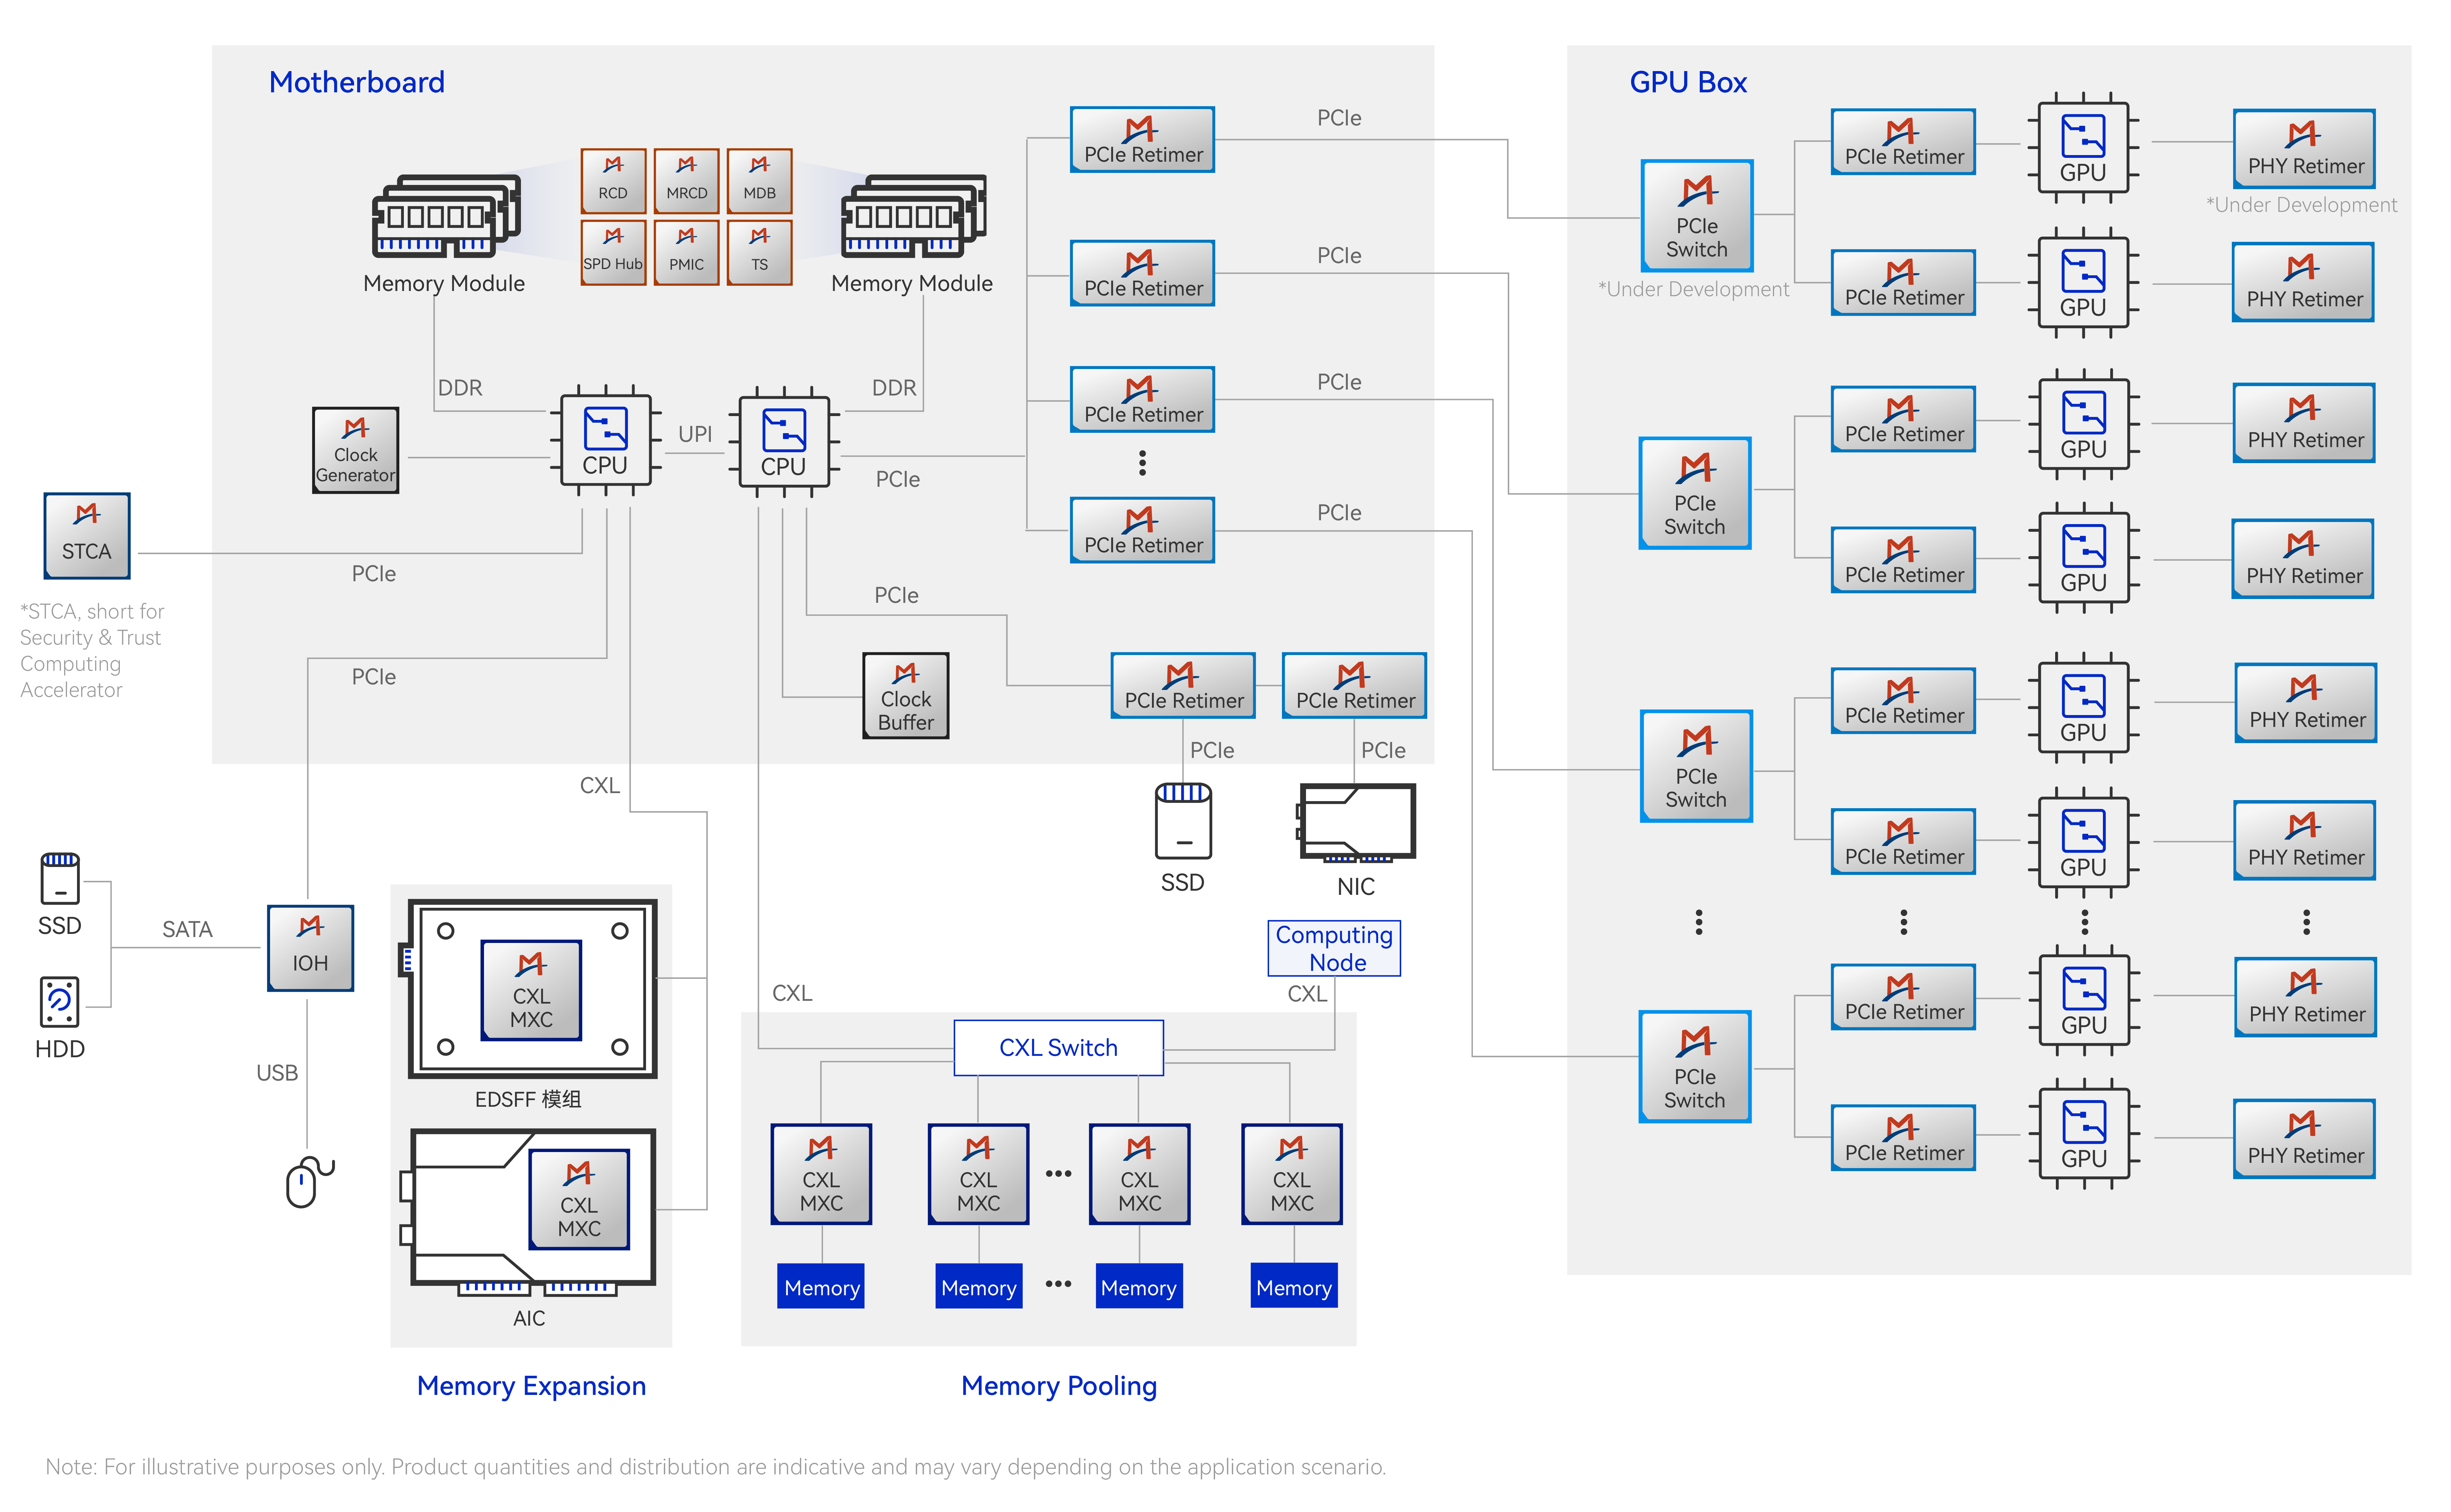Click the USB connection label
The image size is (2451, 1512).
pos(277,1073)
